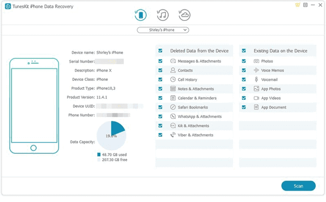Image resolution: width=326 pixels, height=202 pixels.
Task: Click the '19.0%' pie chart label
Action: 111,136
